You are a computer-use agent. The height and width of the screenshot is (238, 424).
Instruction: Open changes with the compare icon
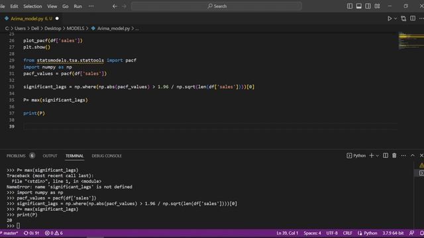[403, 19]
